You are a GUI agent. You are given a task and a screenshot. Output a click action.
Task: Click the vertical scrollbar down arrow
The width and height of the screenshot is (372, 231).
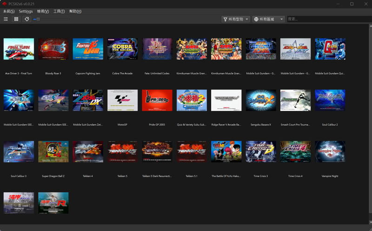tap(370, 222)
